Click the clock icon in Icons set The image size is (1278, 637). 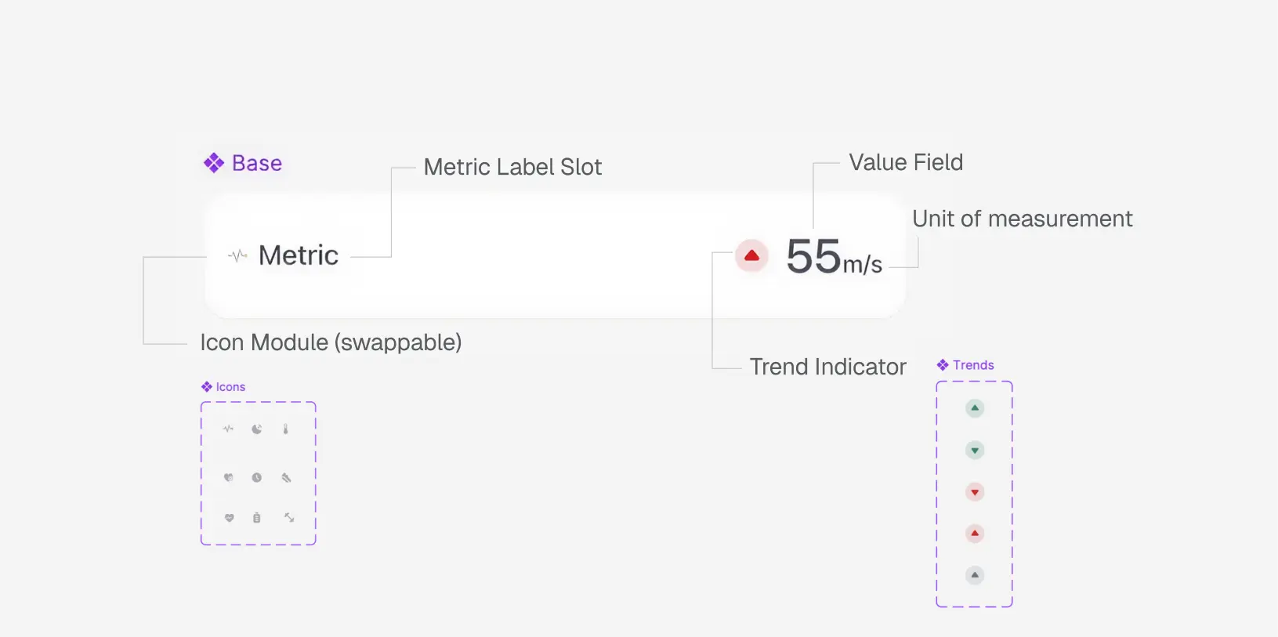coord(257,477)
